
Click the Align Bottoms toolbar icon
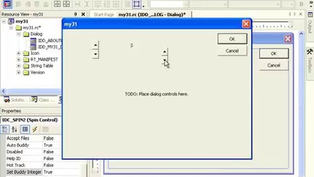tap(46, 4)
